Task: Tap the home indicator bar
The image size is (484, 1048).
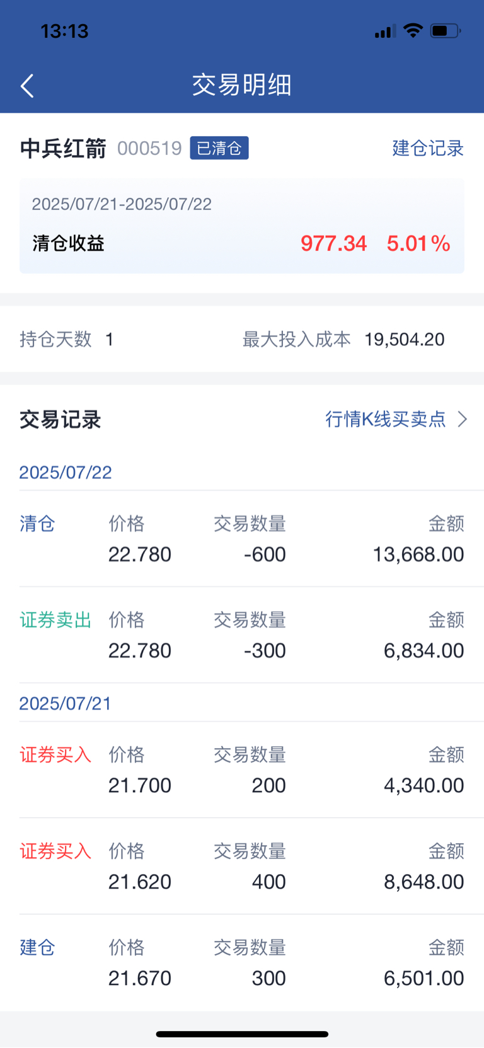Action: tap(242, 1034)
